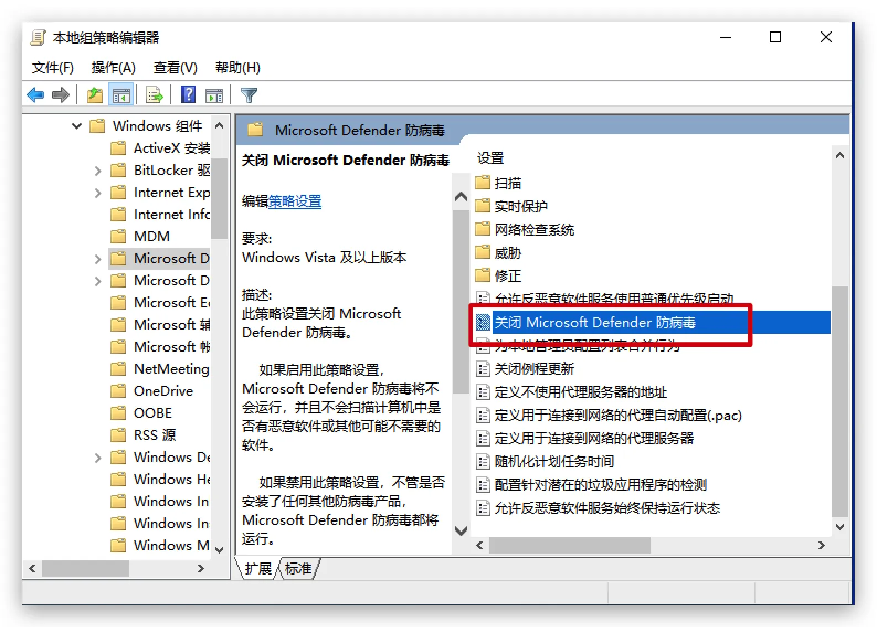
Task: Select the 修正 folder icon
Action: pos(483,275)
